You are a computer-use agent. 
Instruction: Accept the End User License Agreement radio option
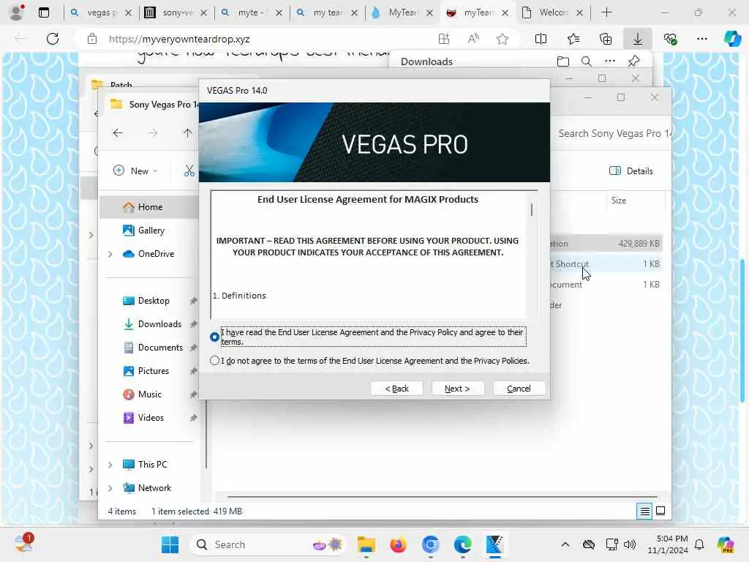tap(214, 337)
